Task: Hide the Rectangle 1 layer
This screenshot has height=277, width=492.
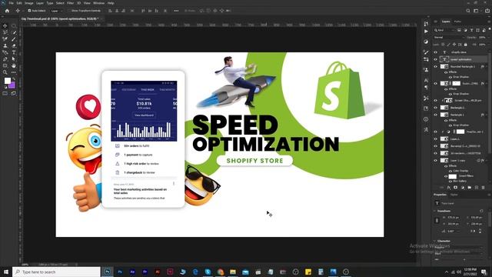Action: tap(436, 115)
